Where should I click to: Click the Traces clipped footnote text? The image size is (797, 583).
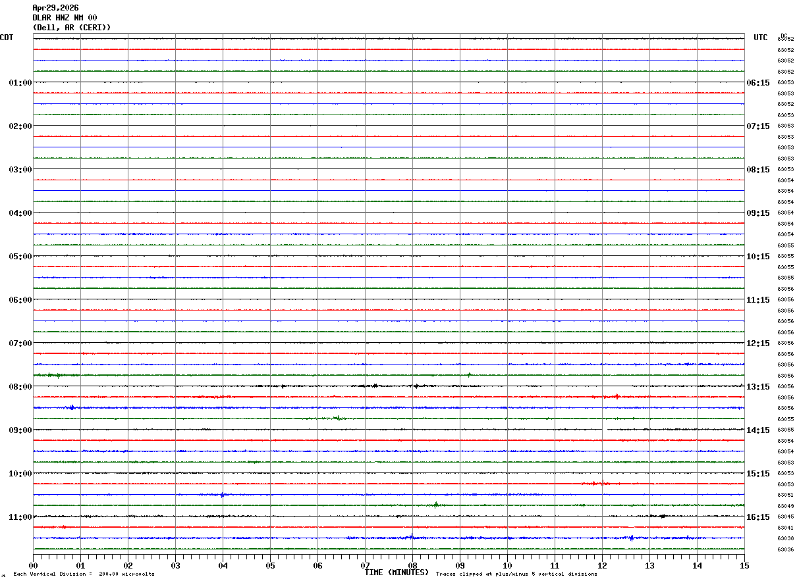[516, 574]
